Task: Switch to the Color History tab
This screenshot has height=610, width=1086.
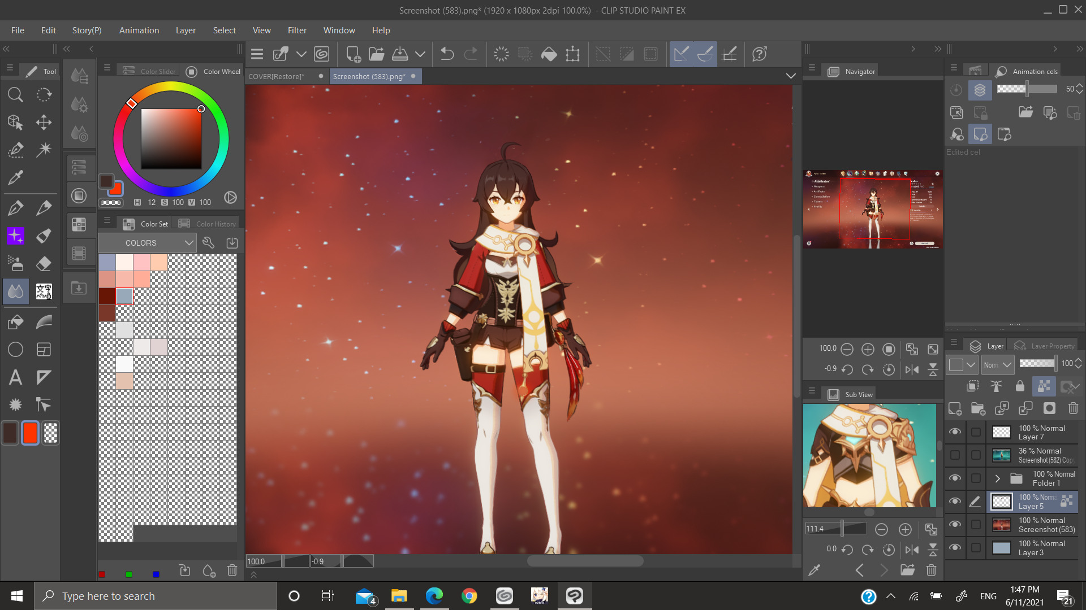Action: 215,224
